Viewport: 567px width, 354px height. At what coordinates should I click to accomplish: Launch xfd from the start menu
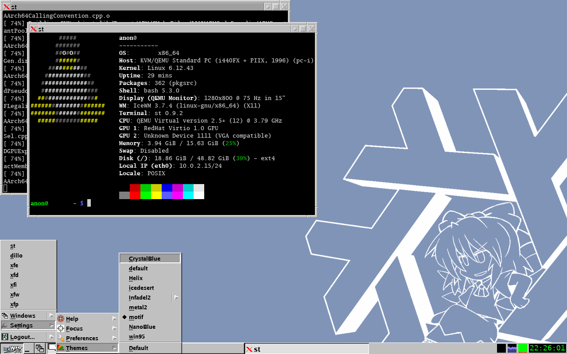click(28, 275)
